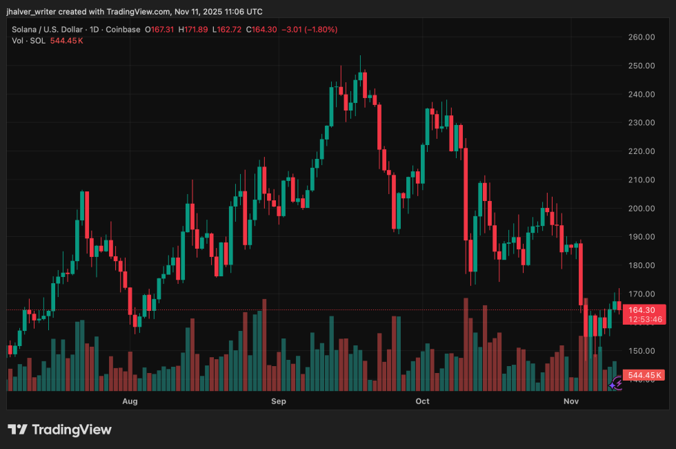Image resolution: width=676 pixels, height=449 pixels.
Task: Click the 260.00 price scale label
Action: point(642,37)
